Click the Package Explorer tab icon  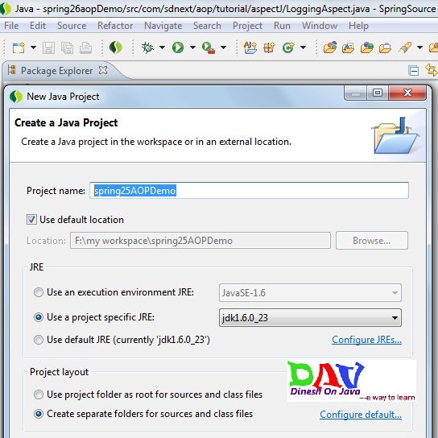pyautogui.click(x=11, y=70)
